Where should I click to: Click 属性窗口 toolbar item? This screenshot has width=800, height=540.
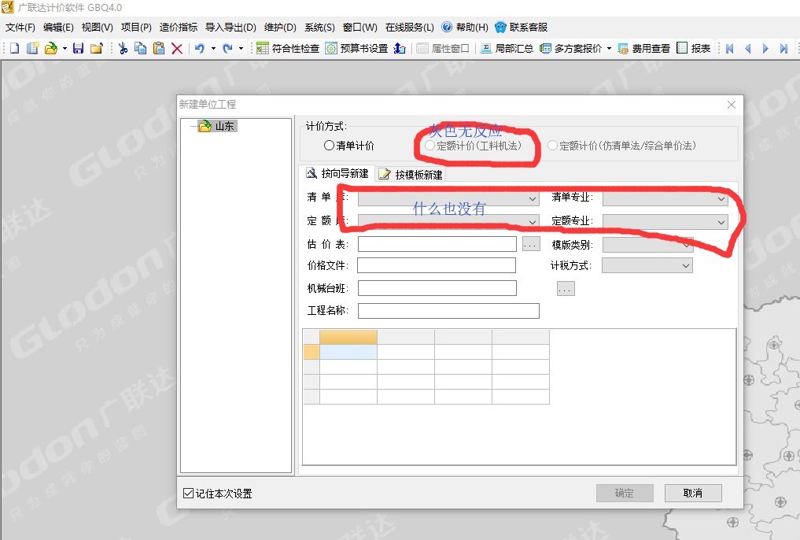[x=443, y=49]
